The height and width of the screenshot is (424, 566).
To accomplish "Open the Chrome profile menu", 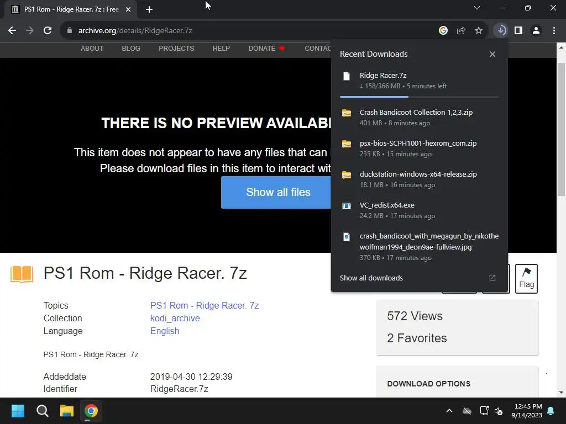I will [536, 31].
